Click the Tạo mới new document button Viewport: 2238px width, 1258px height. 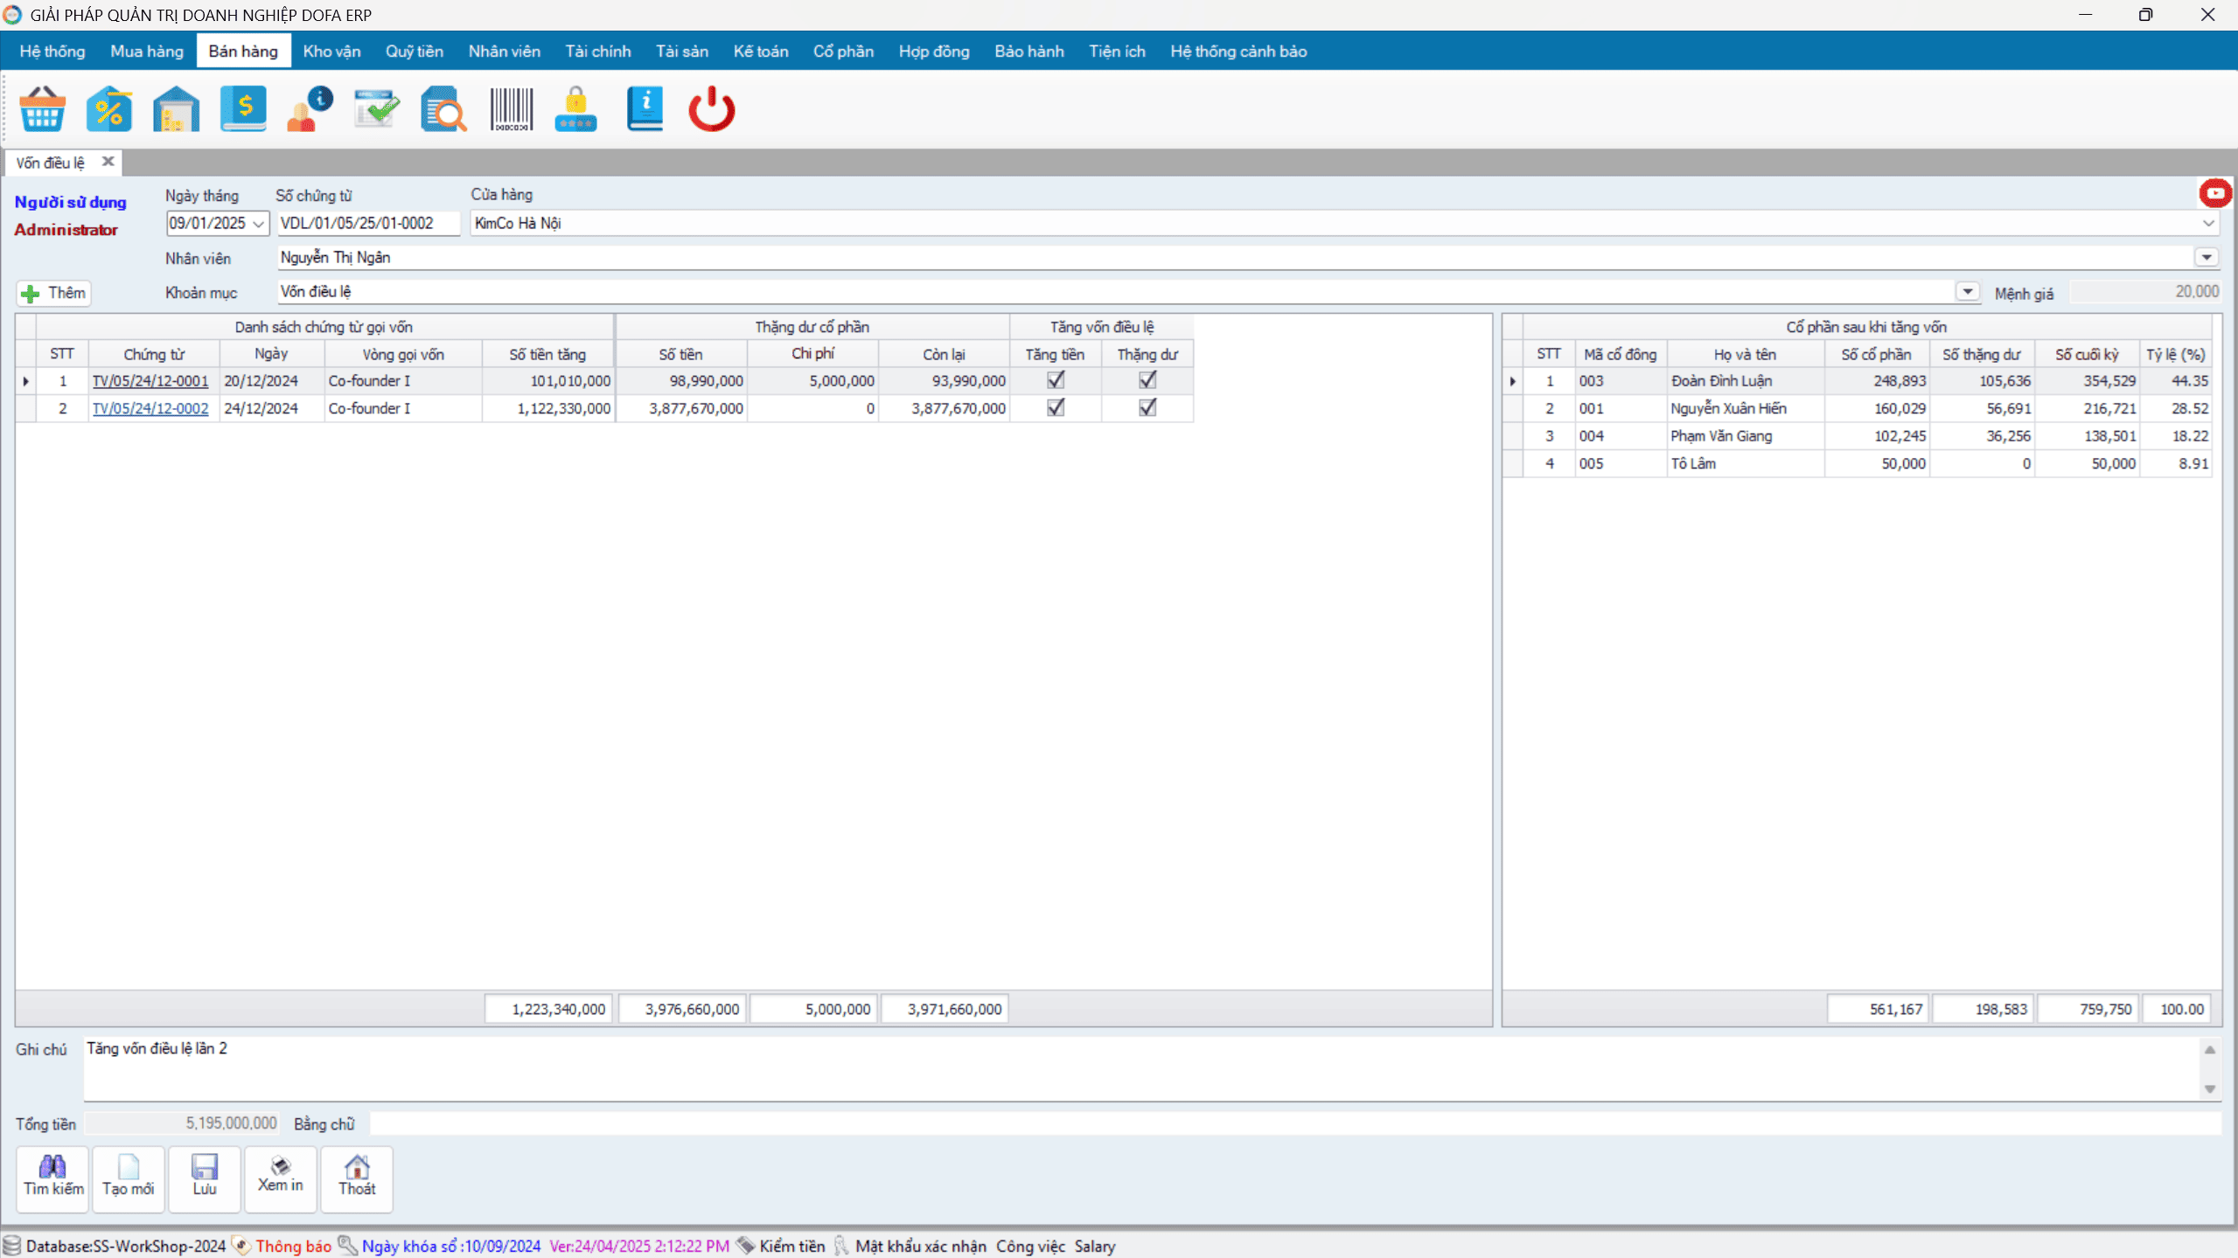point(129,1178)
